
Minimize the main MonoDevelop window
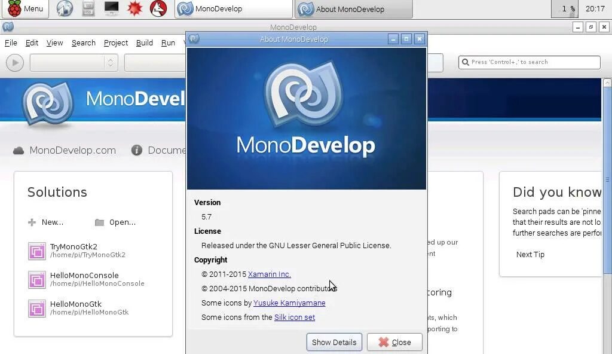(x=578, y=27)
